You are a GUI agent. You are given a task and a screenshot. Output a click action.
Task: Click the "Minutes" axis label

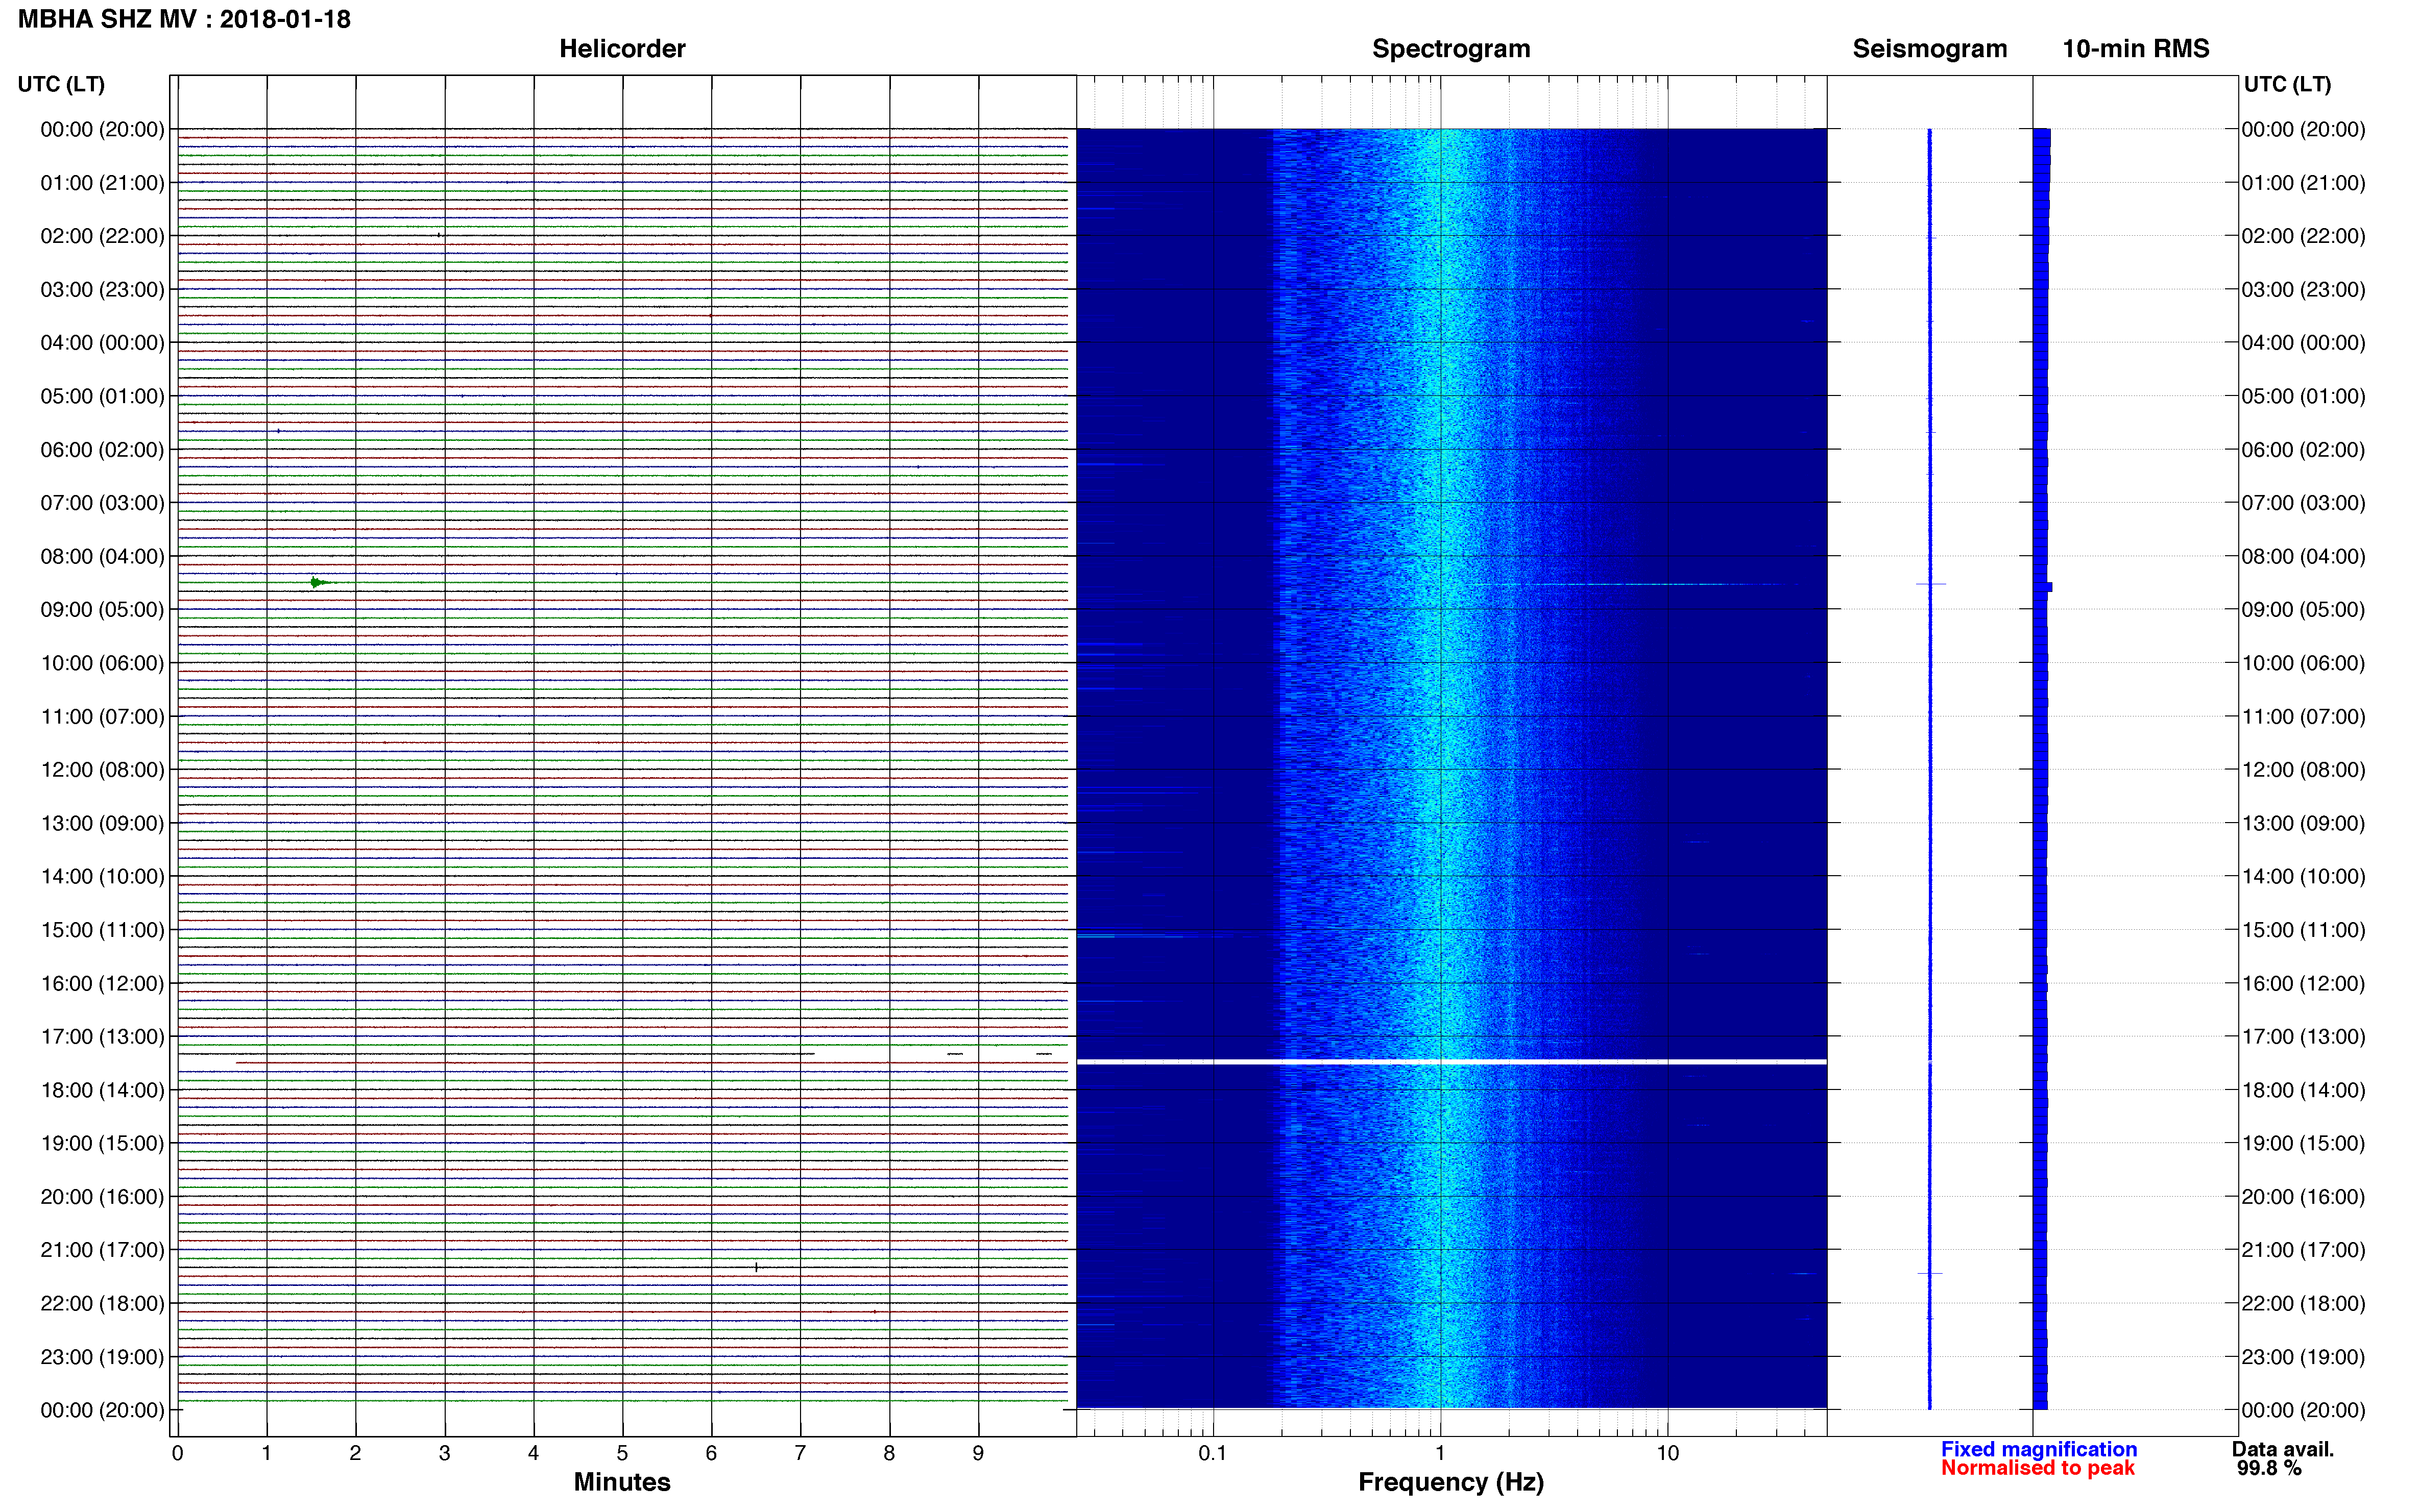tap(622, 1482)
